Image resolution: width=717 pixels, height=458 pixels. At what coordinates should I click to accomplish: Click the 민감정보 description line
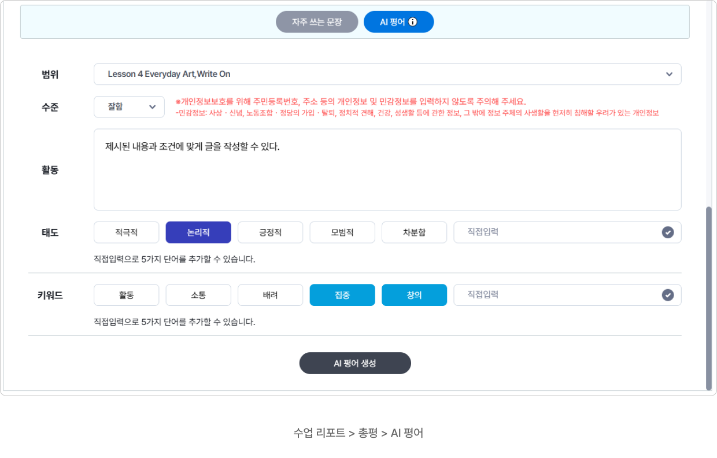[417, 113]
